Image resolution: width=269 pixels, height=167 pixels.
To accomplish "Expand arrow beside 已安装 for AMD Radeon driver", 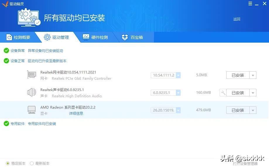I will tap(253, 110).
